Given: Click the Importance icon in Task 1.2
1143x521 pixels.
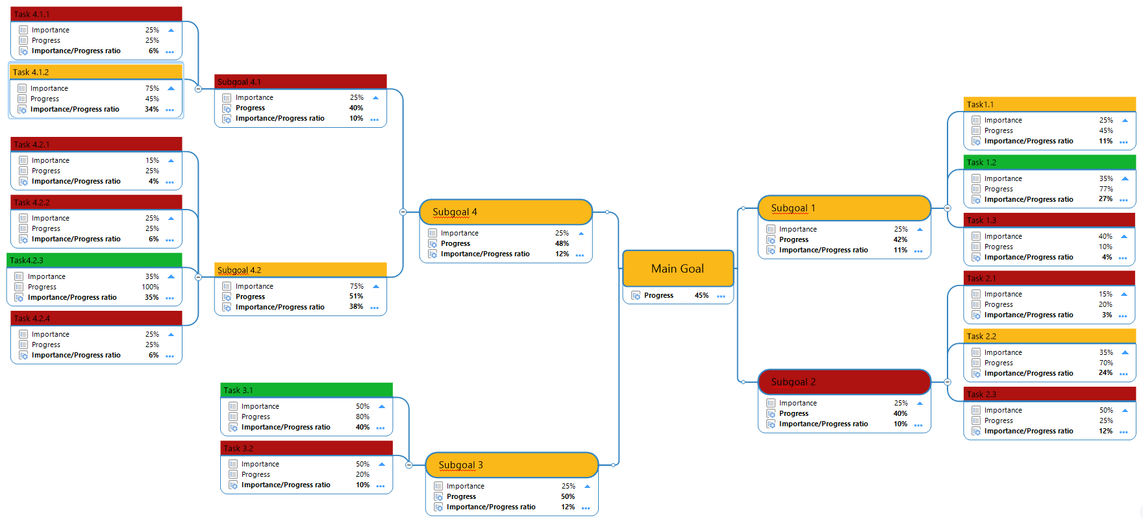Looking at the screenshot, I should (x=976, y=178).
